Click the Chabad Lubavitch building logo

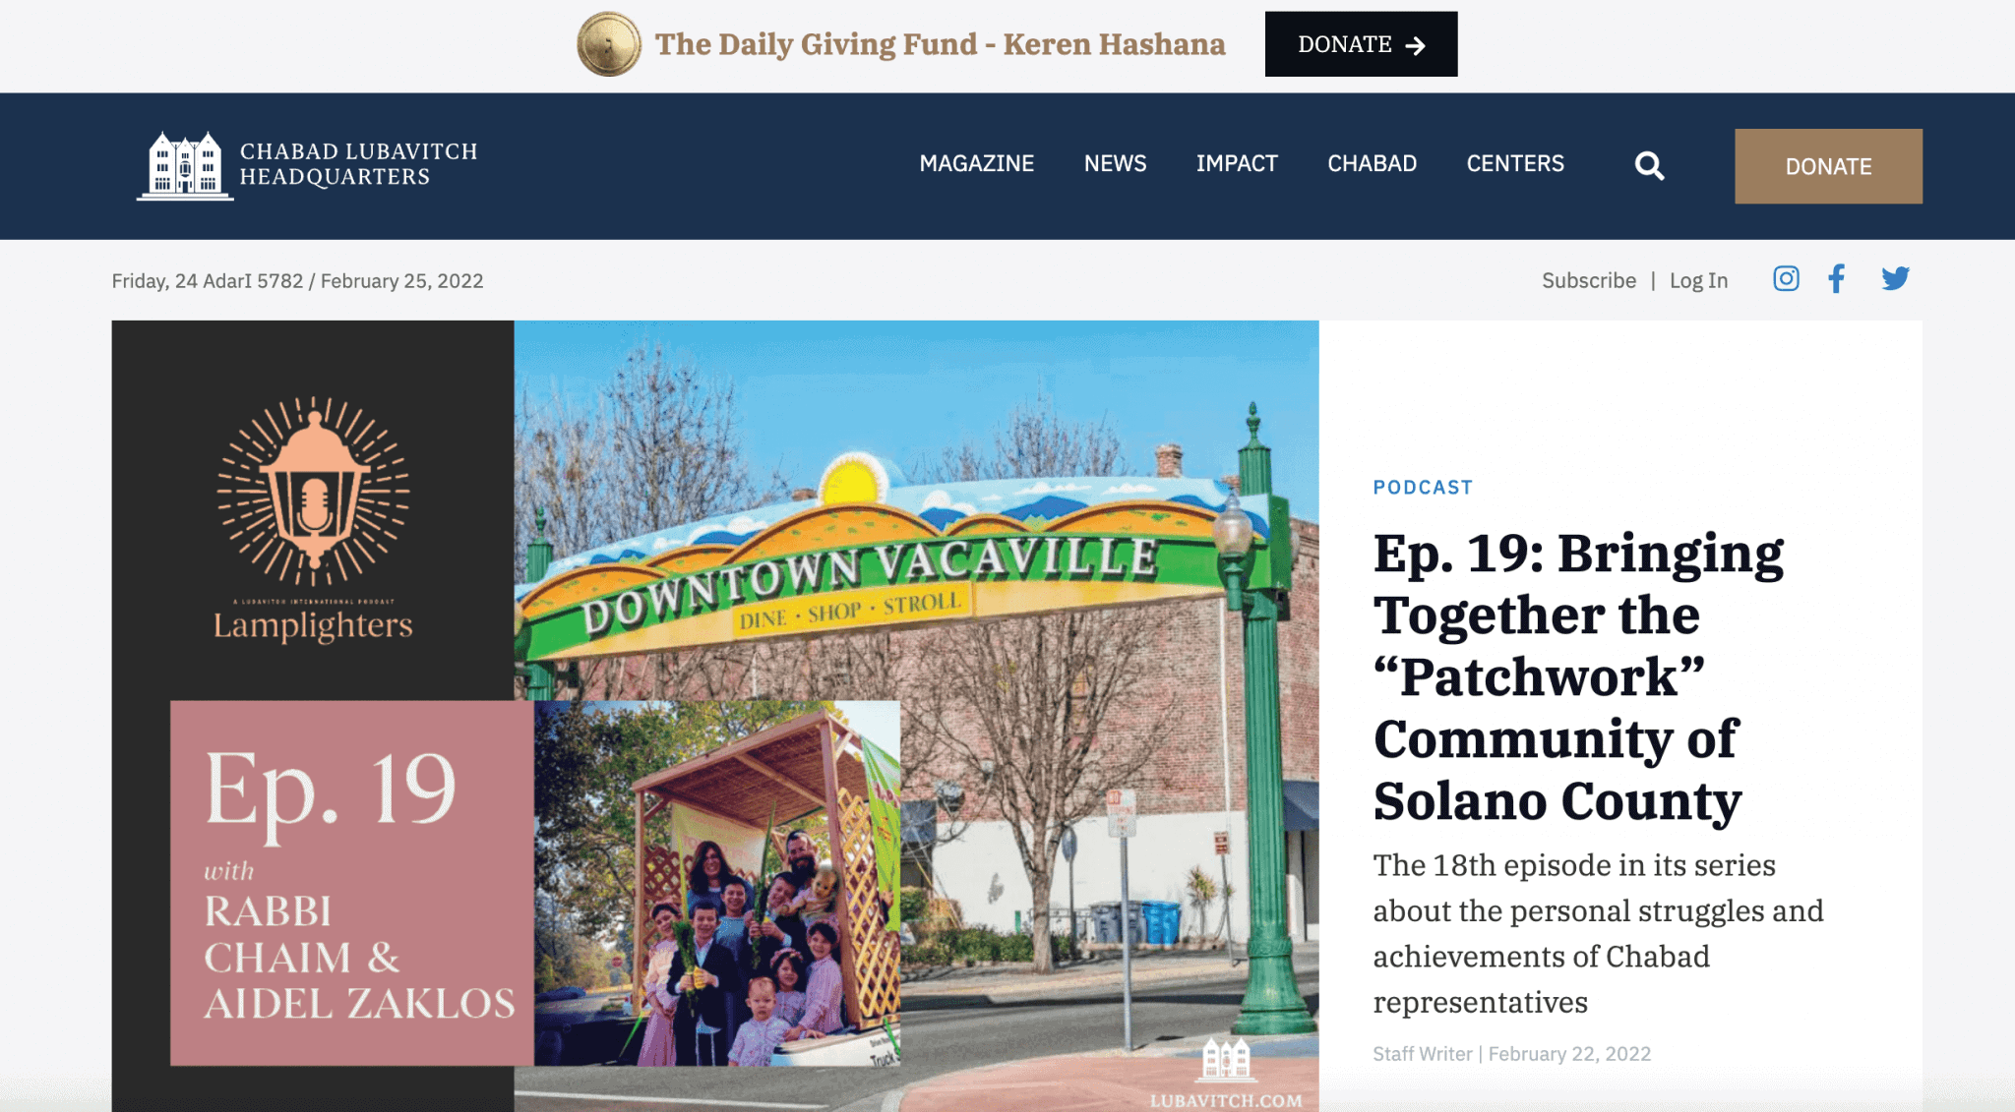[x=185, y=165]
